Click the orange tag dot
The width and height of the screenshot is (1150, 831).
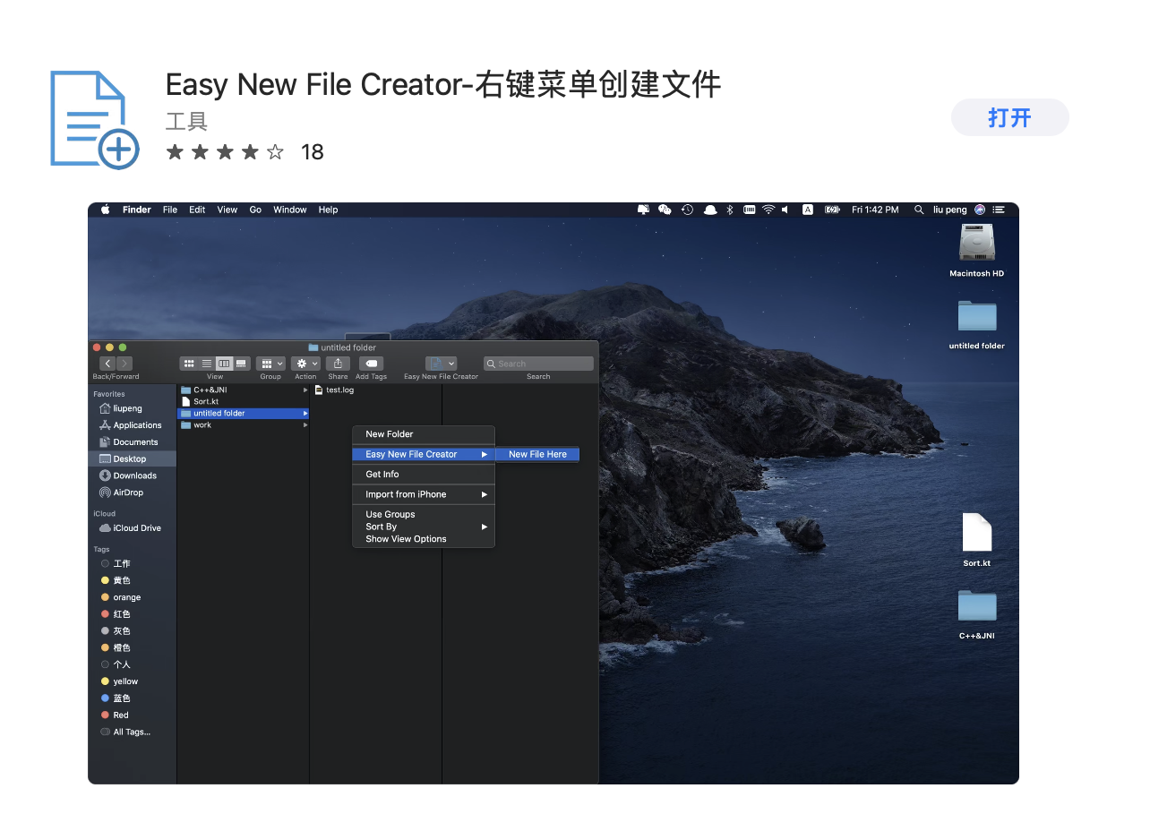[105, 597]
